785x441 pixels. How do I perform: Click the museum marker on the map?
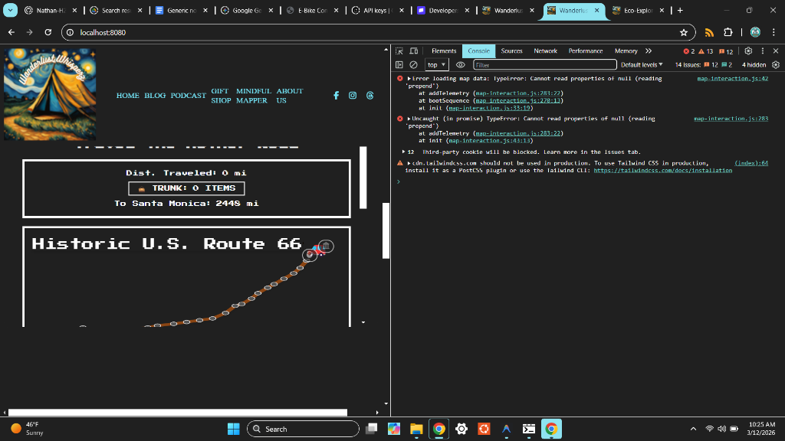click(326, 246)
